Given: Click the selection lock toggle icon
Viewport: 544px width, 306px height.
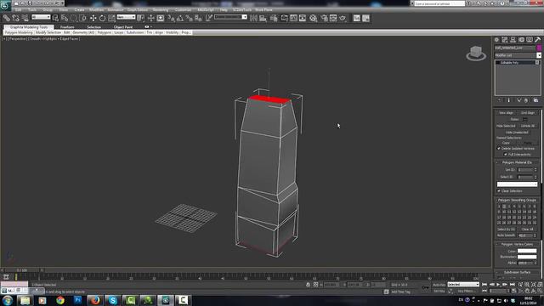Looking at the screenshot, I should (308, 285).
